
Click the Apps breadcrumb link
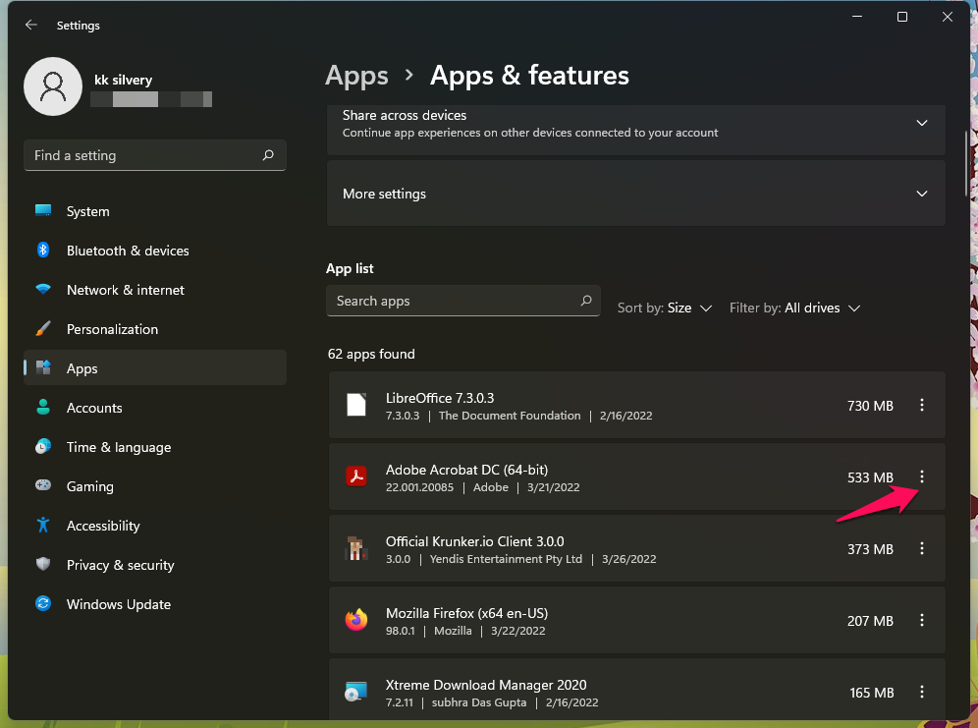pyautogui.click(x=356, y=76)
